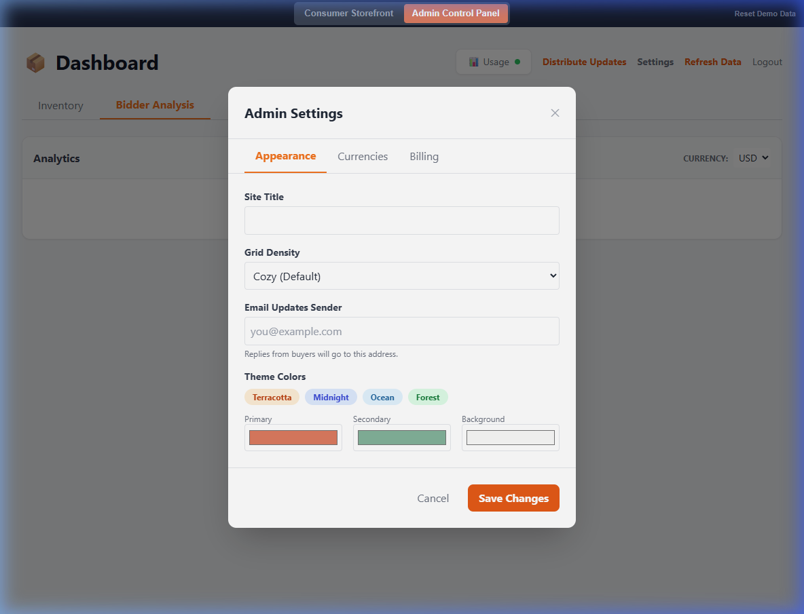Screen dimensions: 804x614
Task: Open the Inventory tab
Action: [60, 105]
